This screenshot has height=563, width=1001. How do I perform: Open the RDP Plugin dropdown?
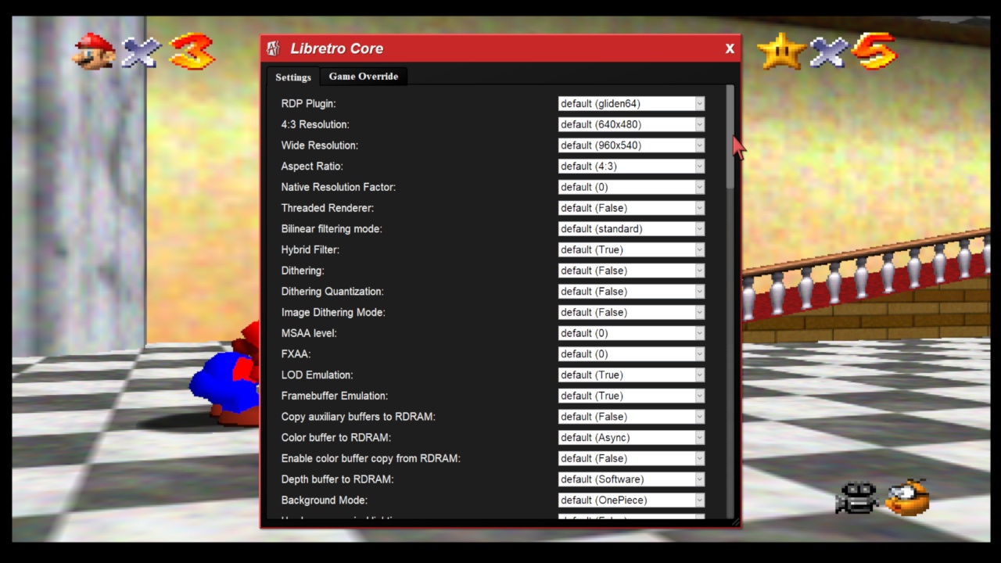[x=630, y=103]
